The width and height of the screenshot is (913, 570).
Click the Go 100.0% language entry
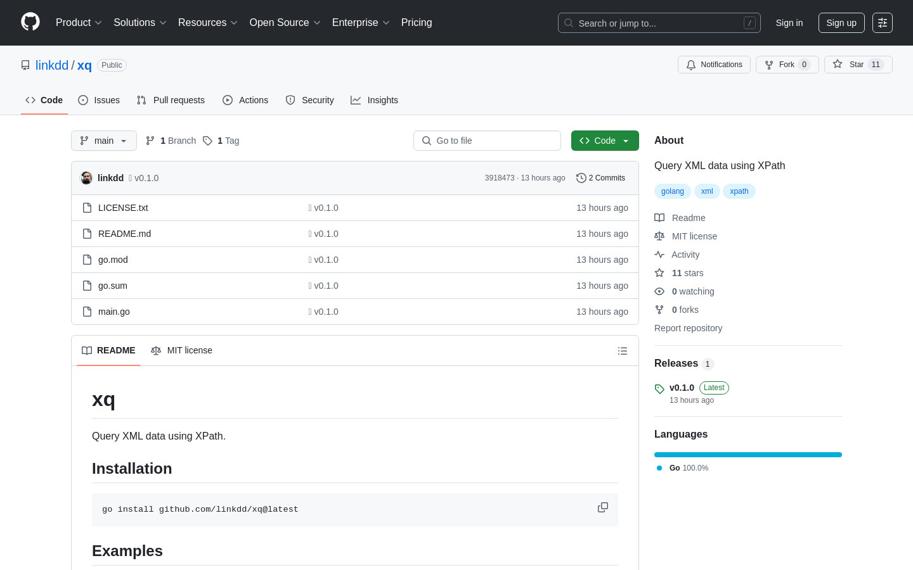click(683, 468)
